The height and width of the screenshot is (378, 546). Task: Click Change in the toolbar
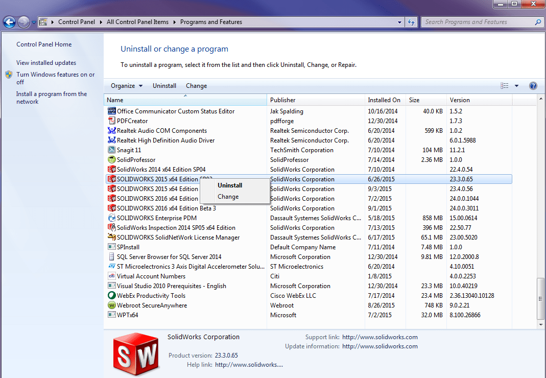coord(197,86)
